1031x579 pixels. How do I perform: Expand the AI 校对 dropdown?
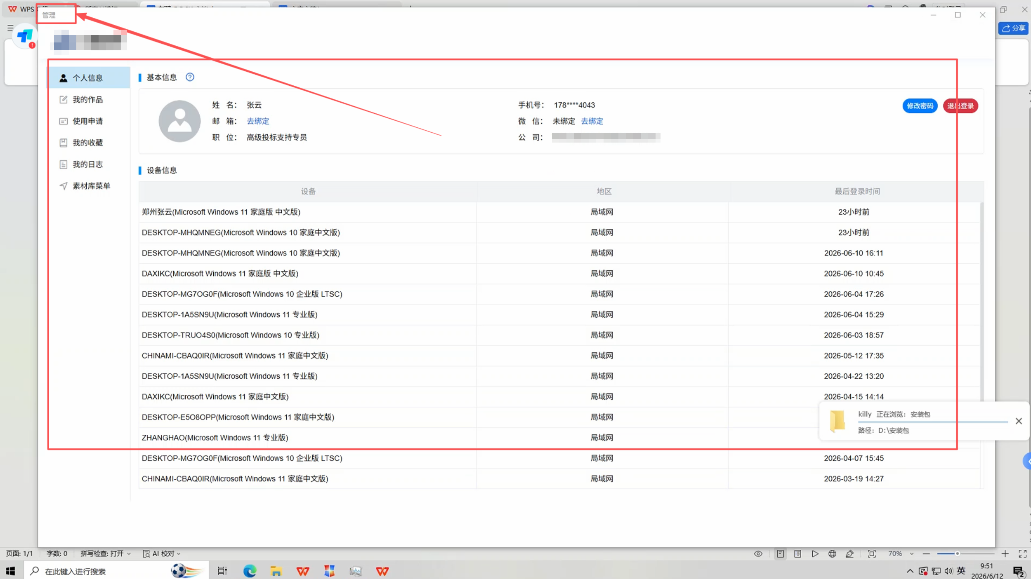(179, 553)
